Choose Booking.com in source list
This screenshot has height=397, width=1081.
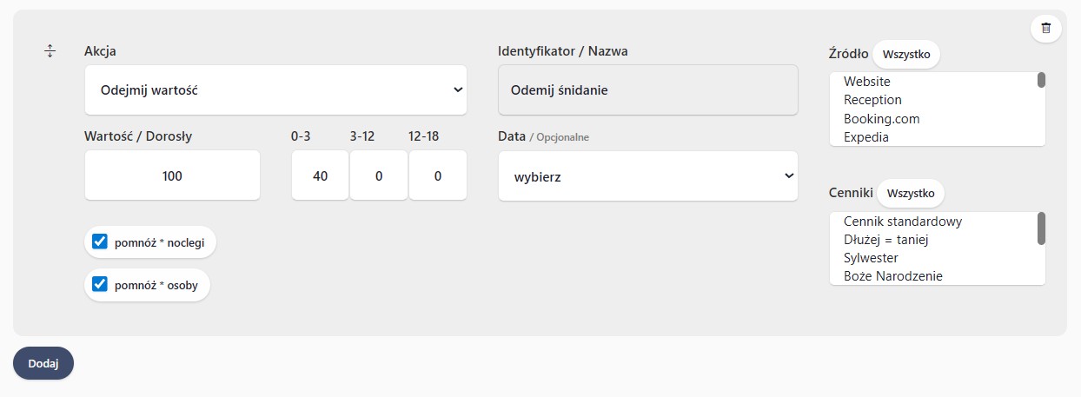tap(881, 118)
